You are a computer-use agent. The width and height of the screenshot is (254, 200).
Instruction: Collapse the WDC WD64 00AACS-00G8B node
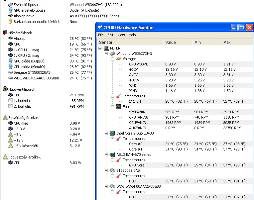pyautogui.click(x=106, y=187)
